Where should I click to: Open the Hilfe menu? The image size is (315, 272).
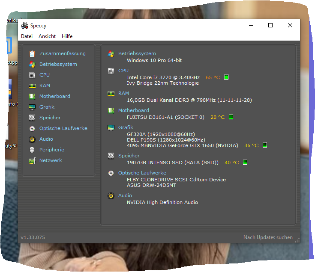point(67,36)
